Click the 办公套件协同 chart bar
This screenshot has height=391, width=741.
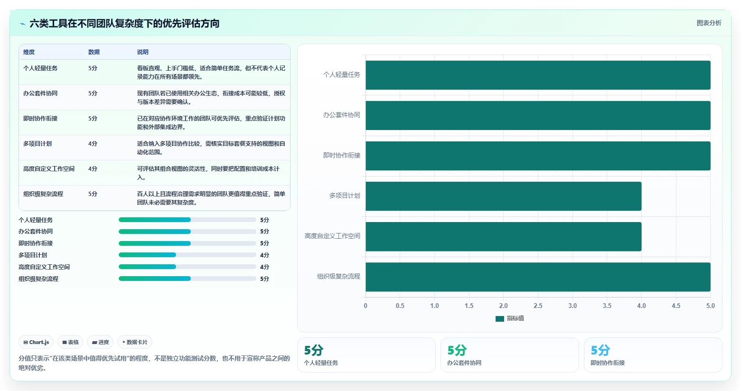pyautogui.click(x=538, y=115)
